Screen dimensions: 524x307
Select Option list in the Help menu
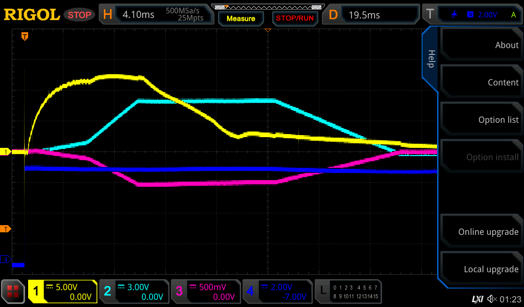(481, 120)
